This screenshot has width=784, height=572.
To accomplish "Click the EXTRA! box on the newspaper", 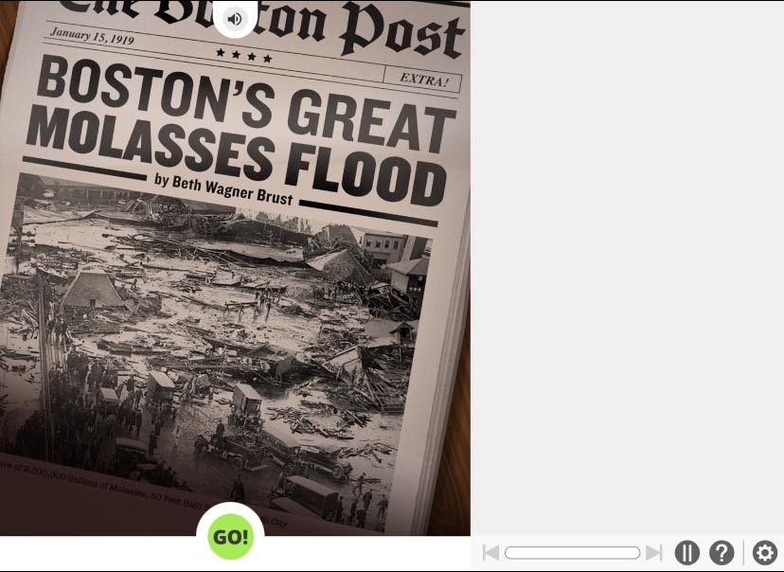I will pos(422,80).
